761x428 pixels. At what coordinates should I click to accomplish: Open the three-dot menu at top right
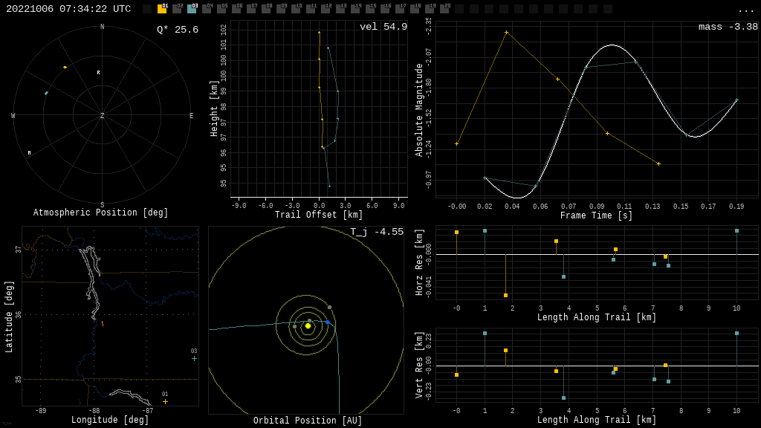tap(745, 10)
